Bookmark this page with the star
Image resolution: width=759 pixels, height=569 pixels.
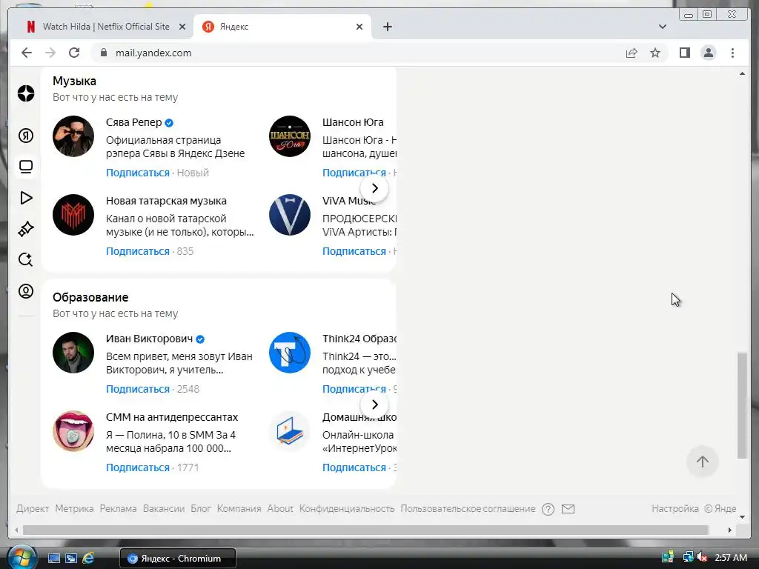655,53
